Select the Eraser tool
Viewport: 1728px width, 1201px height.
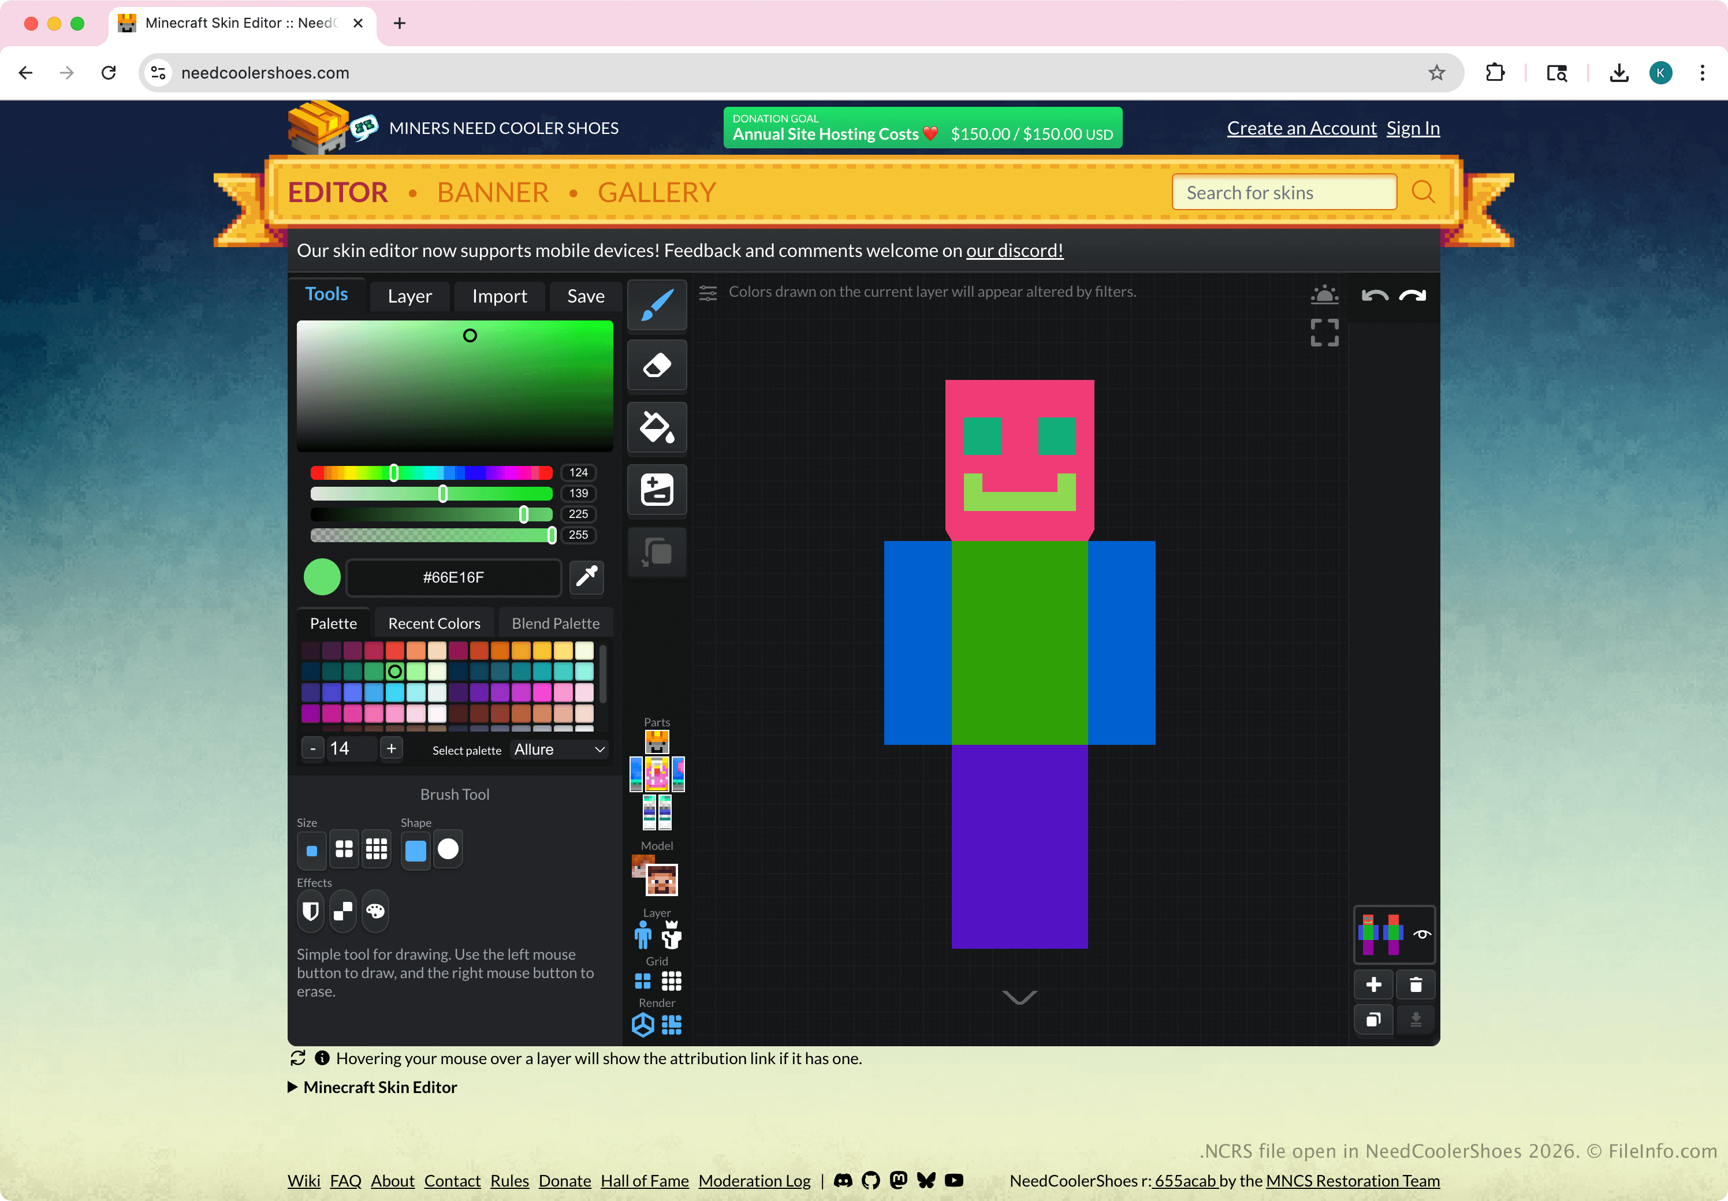point(656,367)
